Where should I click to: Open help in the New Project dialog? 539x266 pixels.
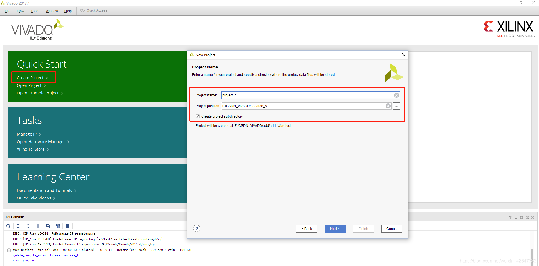[197, 229]
